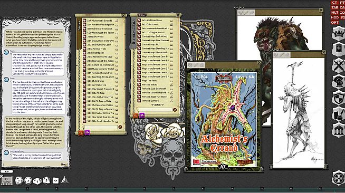Open story entry '2.03b Right path'
The image size is (345, 193).
[x=95, y=53]
